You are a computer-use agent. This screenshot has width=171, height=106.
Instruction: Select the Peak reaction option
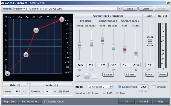click(x=89, y=93)
